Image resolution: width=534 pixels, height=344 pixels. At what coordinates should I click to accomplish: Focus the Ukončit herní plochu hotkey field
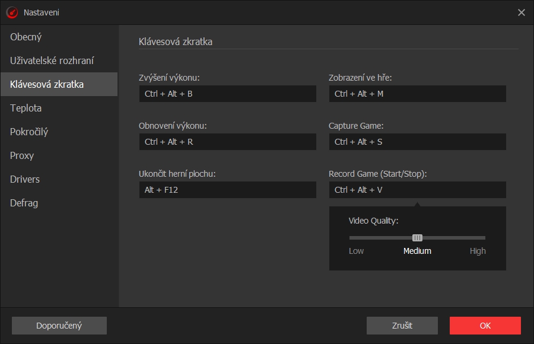[227, 190]
